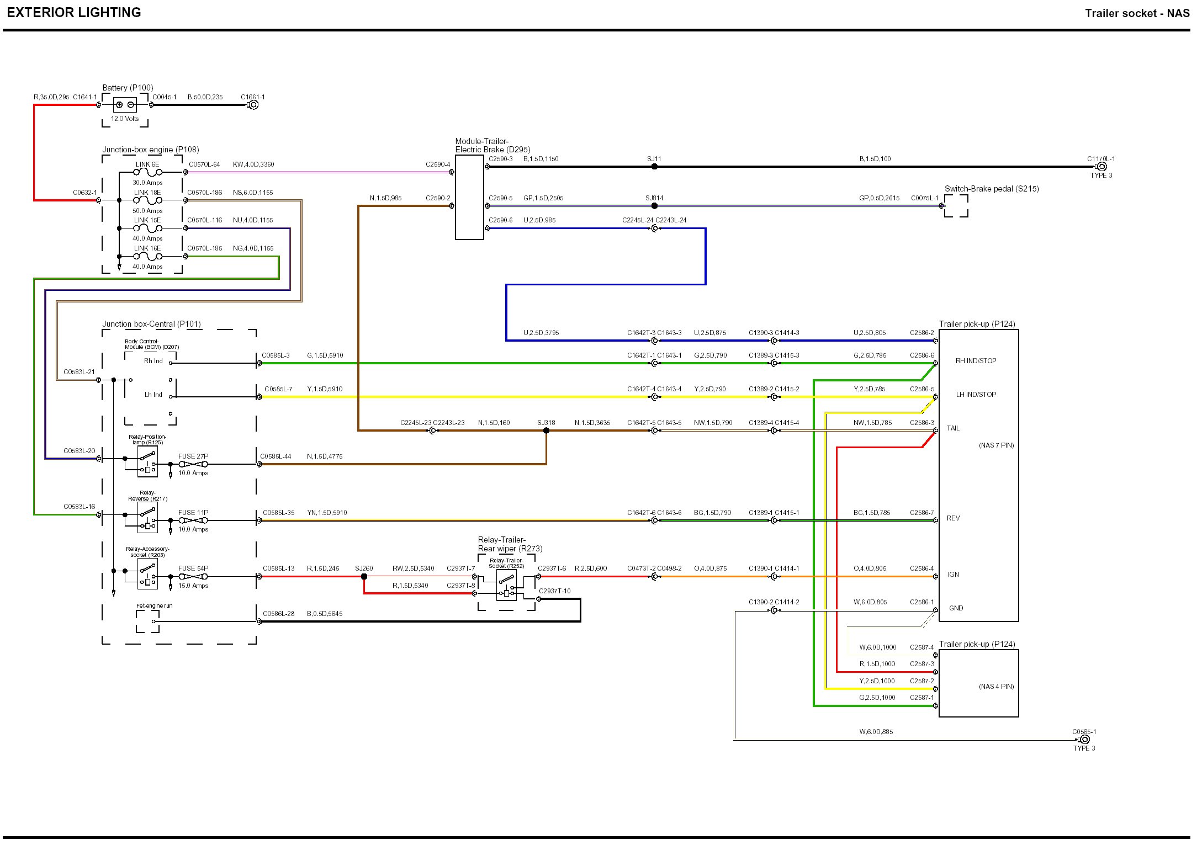This screenshot has width=1197, height=845.
Task: Click the C1170L-1 TYPE 3 ground symbol
Action: click(1101, 167)
